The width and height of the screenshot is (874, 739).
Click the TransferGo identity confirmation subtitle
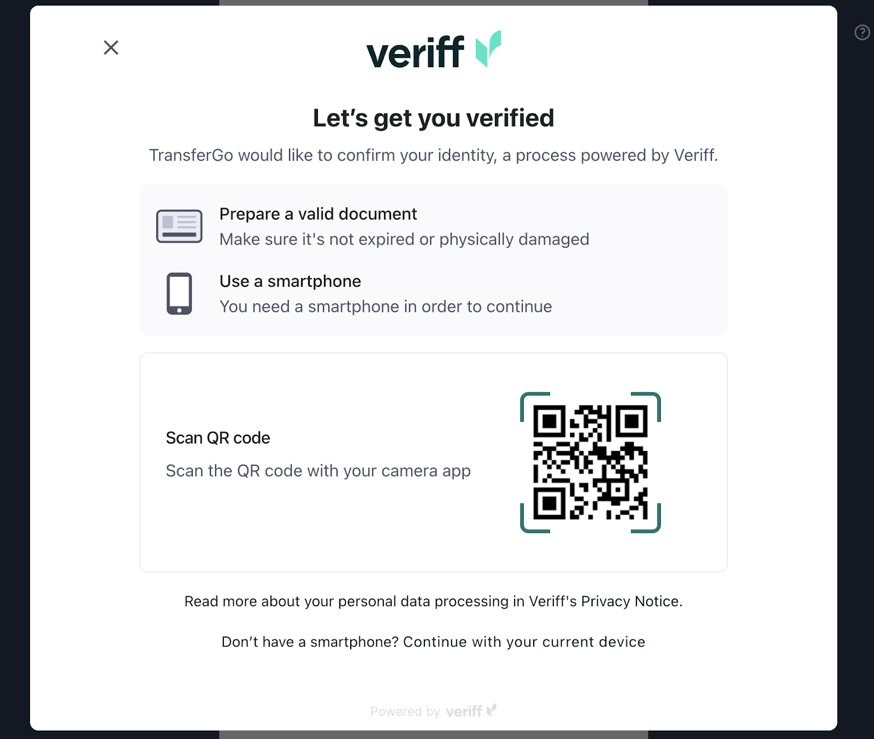click(x=434, y=156)
